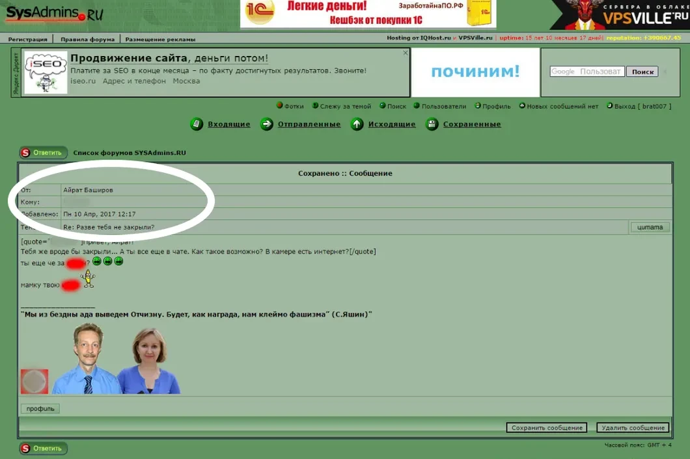This screenshot has width=690, height=459.
Task: Follow the Список форумов SYSAdmins.RU link
Action: pyautogui.click(x=130, y=153)
